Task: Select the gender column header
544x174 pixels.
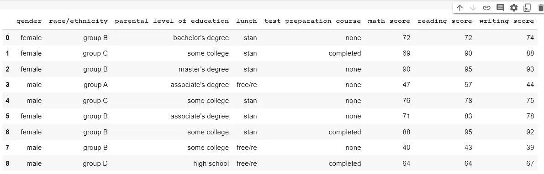Action: [29, 21]
